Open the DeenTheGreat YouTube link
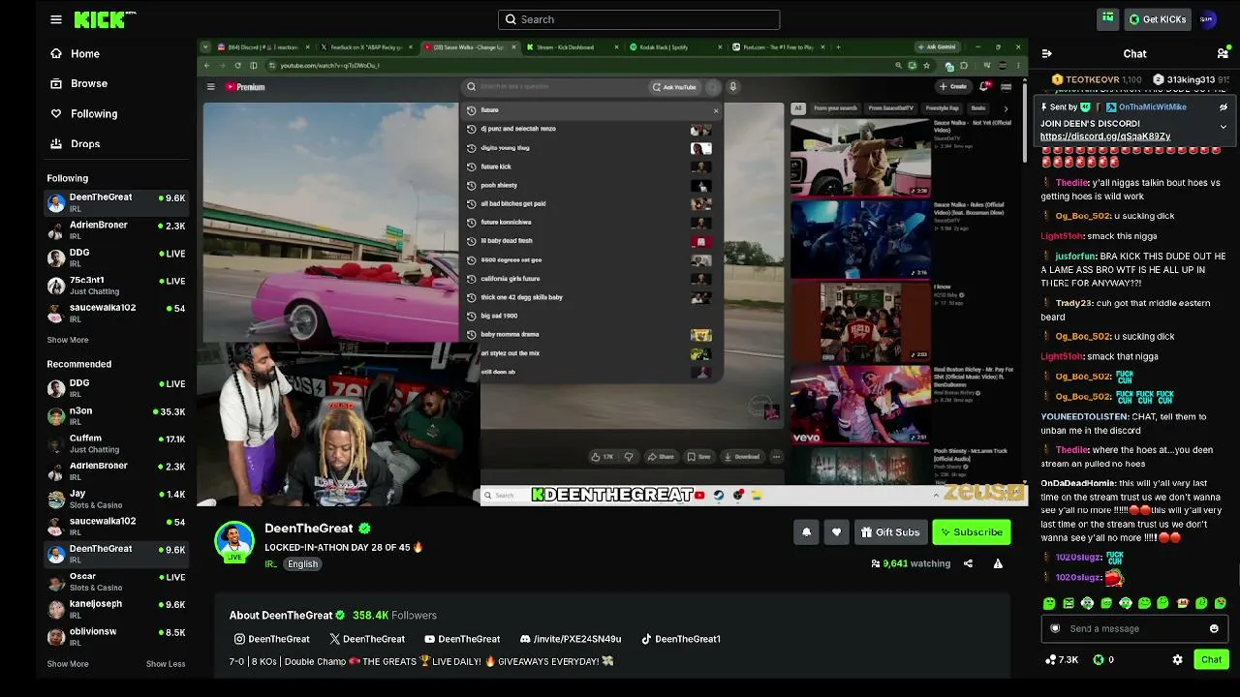 coord(462,639)
